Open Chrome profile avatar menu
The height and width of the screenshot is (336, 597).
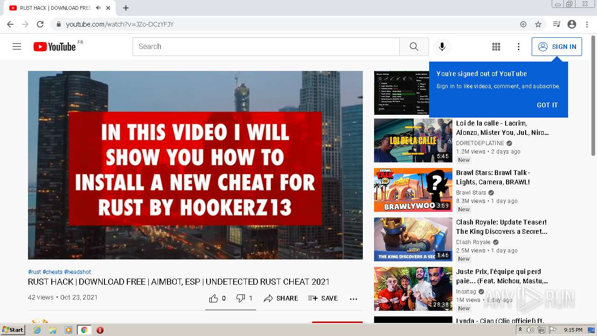coord(572,24)
